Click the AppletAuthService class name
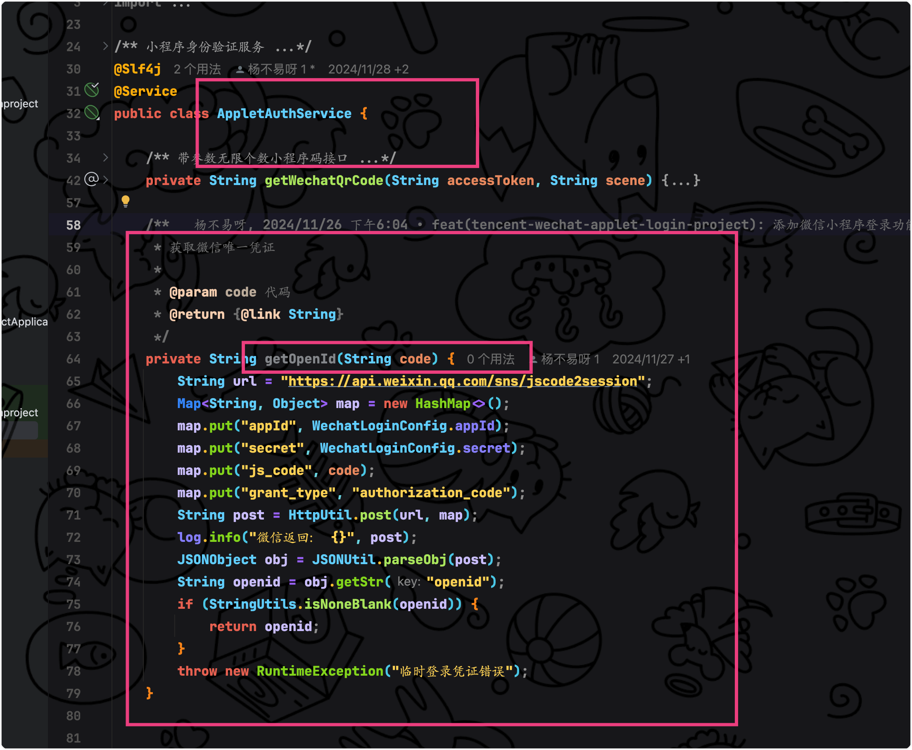912x750 pixels. (x=284, y=114)
